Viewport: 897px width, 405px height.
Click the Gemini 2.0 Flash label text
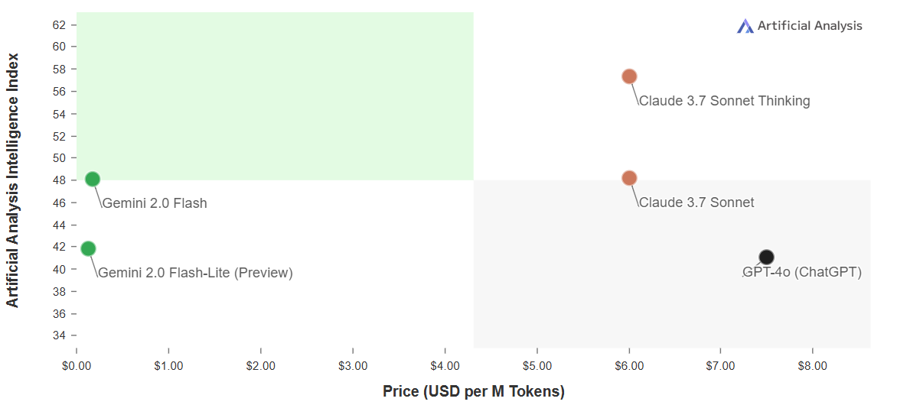[155, 203]
